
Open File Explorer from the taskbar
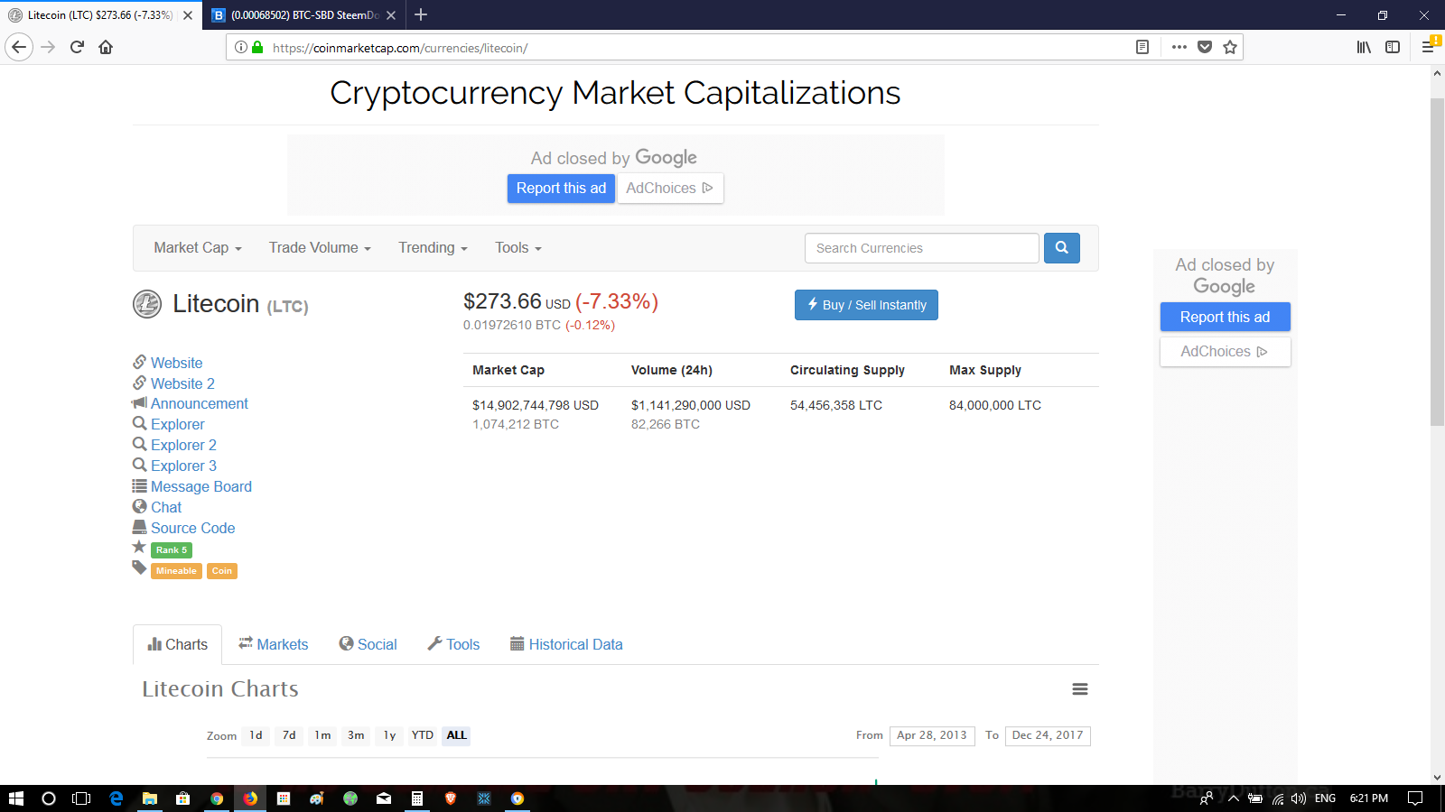coord(150,798)
